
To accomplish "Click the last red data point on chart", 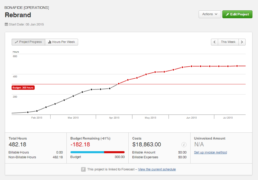I will [237, 66].
